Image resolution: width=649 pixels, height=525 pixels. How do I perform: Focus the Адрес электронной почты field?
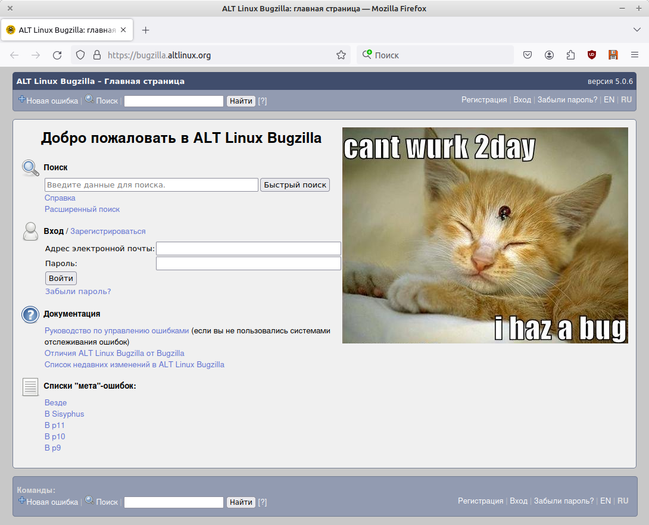248,248
